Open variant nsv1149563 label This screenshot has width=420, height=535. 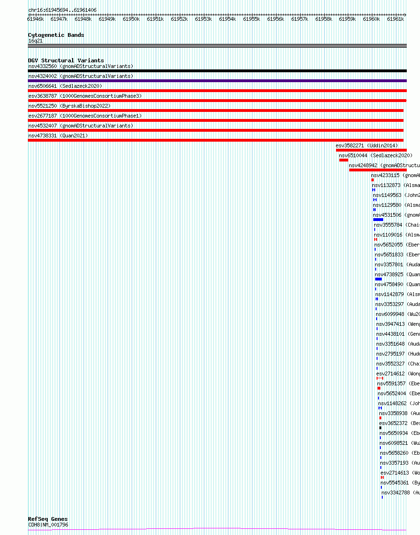point(396,195)
